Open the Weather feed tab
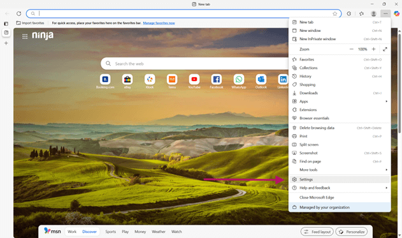This screenshot has width=402, height=238. [159, 232]
